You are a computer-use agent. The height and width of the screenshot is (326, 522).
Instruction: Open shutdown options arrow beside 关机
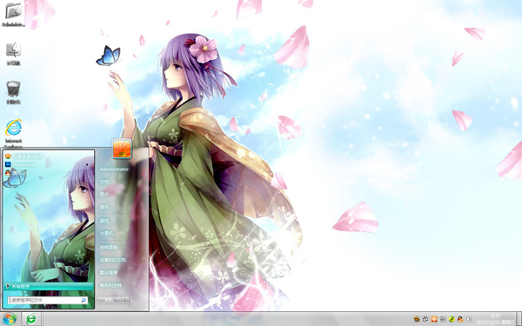coord(125,300)
